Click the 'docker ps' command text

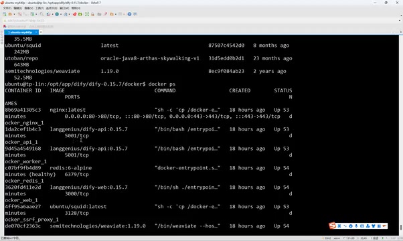[162, 84]
